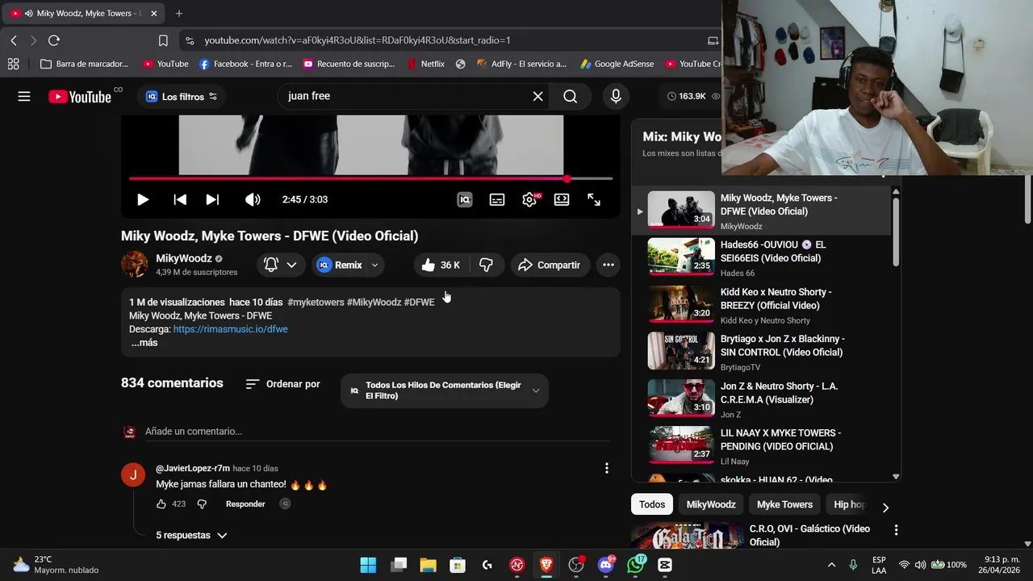The image size is (1033, 581).
Task: Expand the '5 respuestas' replies
Action: click(191, 535)
